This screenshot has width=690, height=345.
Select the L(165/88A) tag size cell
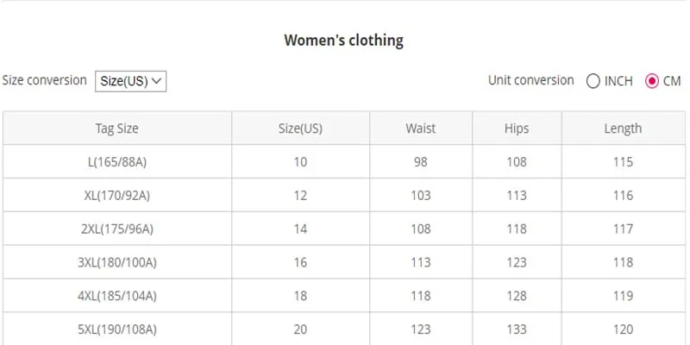(x=117, y=162)
